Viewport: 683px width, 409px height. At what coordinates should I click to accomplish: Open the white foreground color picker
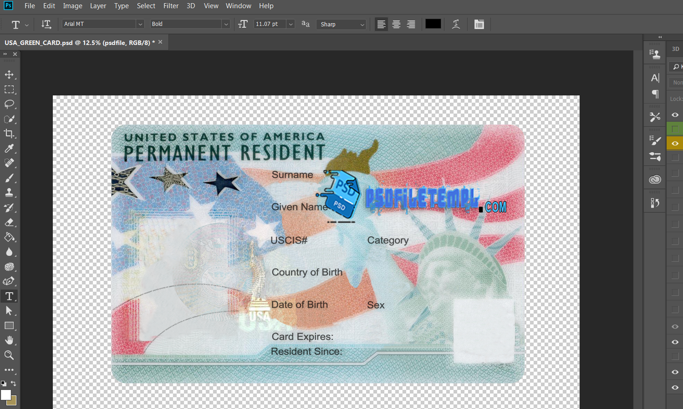click(x=5, y=395)
